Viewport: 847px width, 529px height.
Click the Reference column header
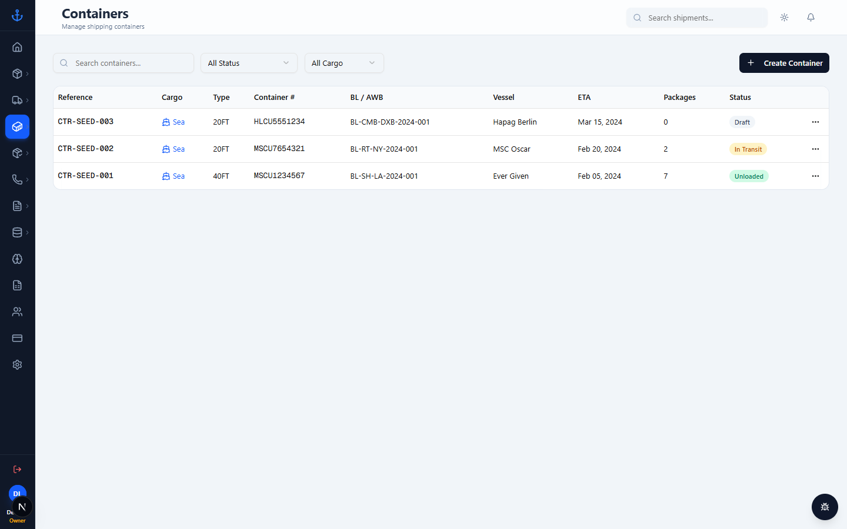(75, 98)
